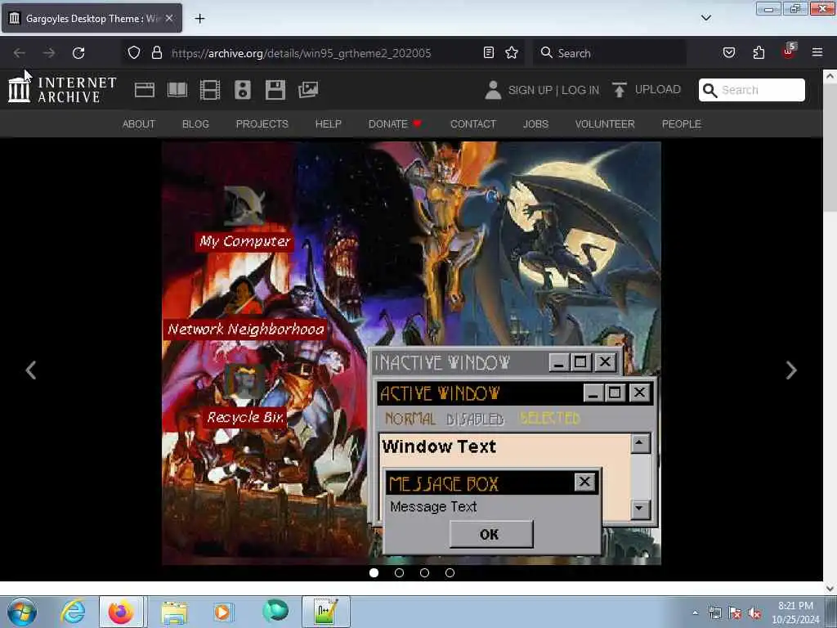Open the uBlock extension icon with badge
This screenshot has width=837, height=628.
click(789, 52)
